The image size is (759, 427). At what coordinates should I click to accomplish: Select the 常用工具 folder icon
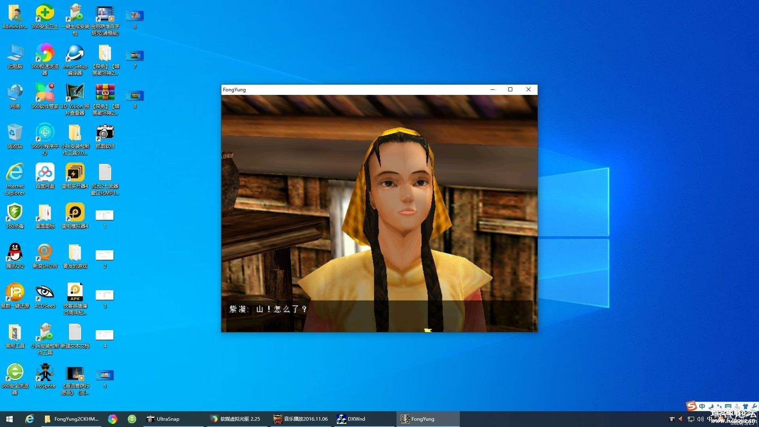click(x=15, y=336)
